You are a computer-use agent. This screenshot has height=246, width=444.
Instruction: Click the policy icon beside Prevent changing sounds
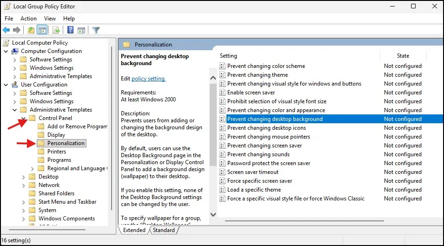pyautogui.click(x=223, y=154)
